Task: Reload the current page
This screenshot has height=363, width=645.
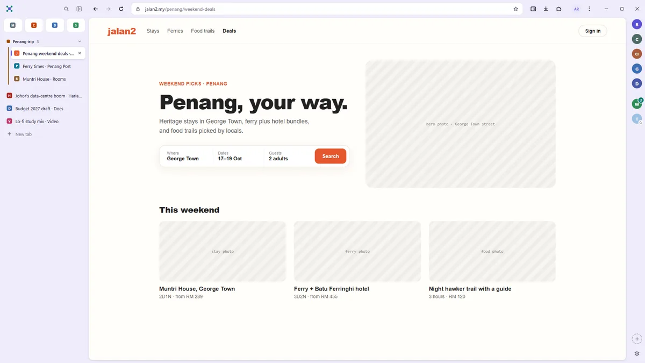Action: (x=121, y=9)
